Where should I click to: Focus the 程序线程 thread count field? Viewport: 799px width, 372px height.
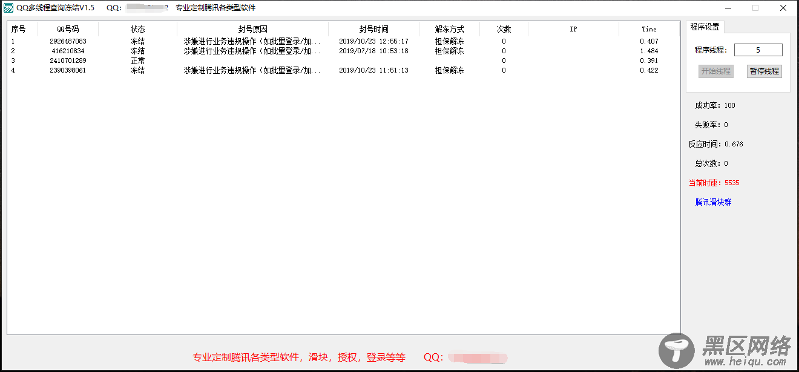(758, 50)
